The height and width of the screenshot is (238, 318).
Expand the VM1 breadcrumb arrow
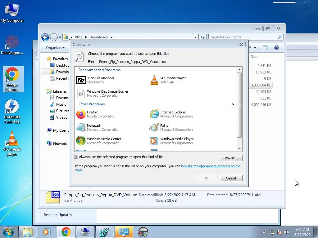[x=86, y=37]
